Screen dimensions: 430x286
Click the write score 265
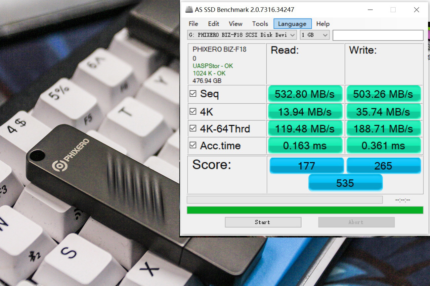coord(383,166)
